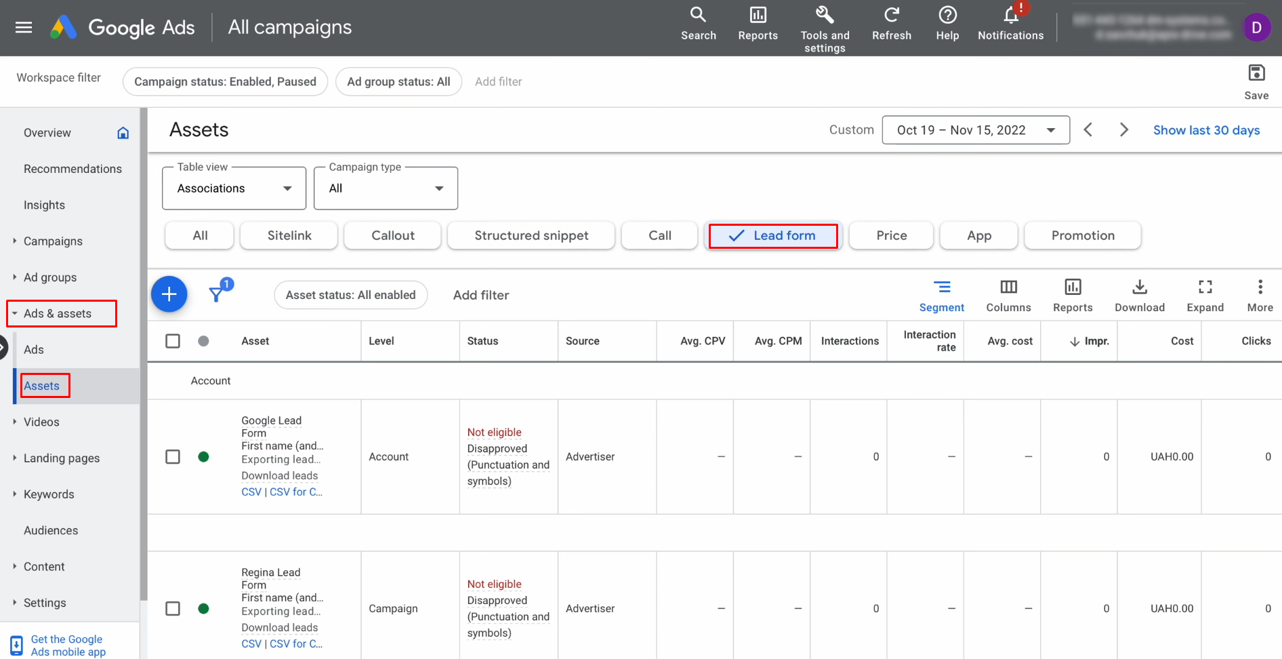
Task: Open the Table view Associations dropdown
Action: (234, 188)
